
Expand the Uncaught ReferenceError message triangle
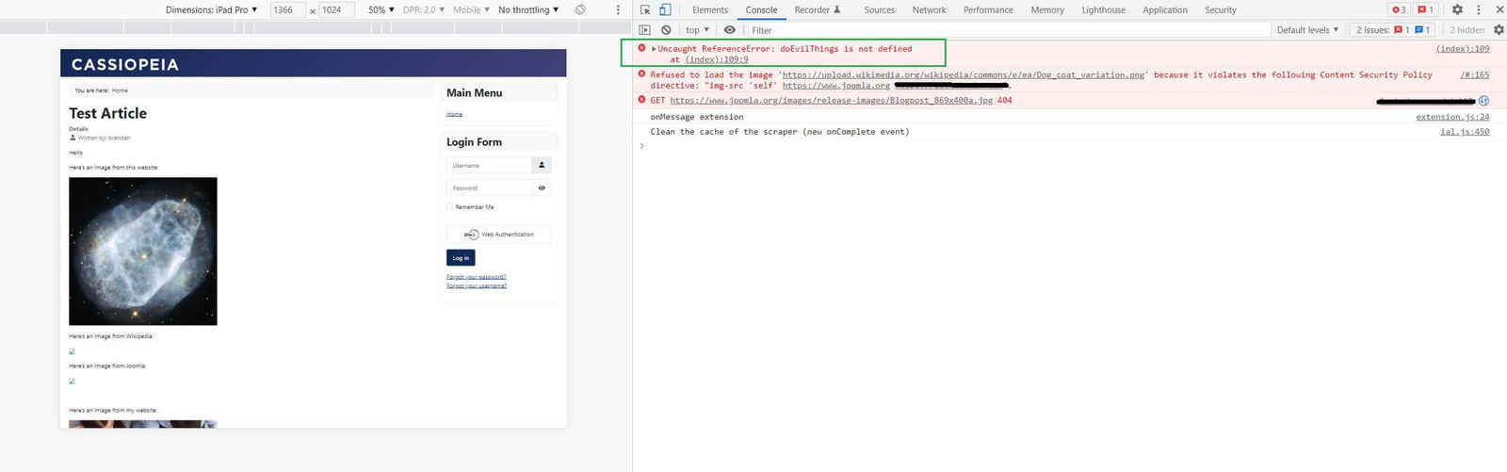click(654, 49)
